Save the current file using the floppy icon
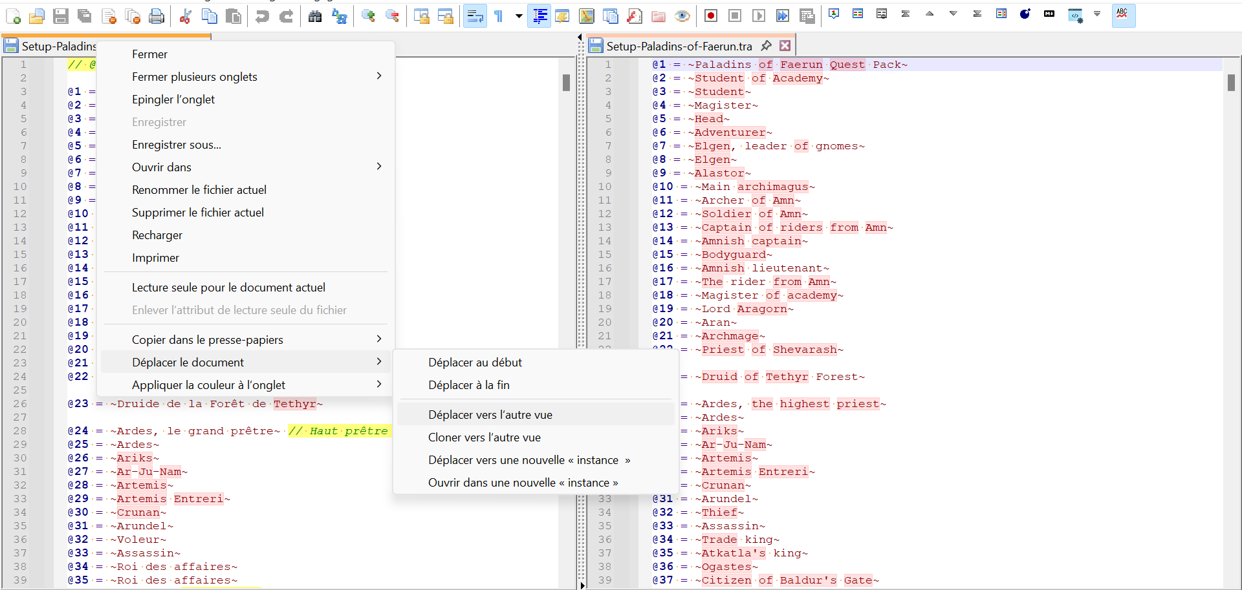Image resolution: width=1242 pixels, height=590 pixels. pos(61,16)
